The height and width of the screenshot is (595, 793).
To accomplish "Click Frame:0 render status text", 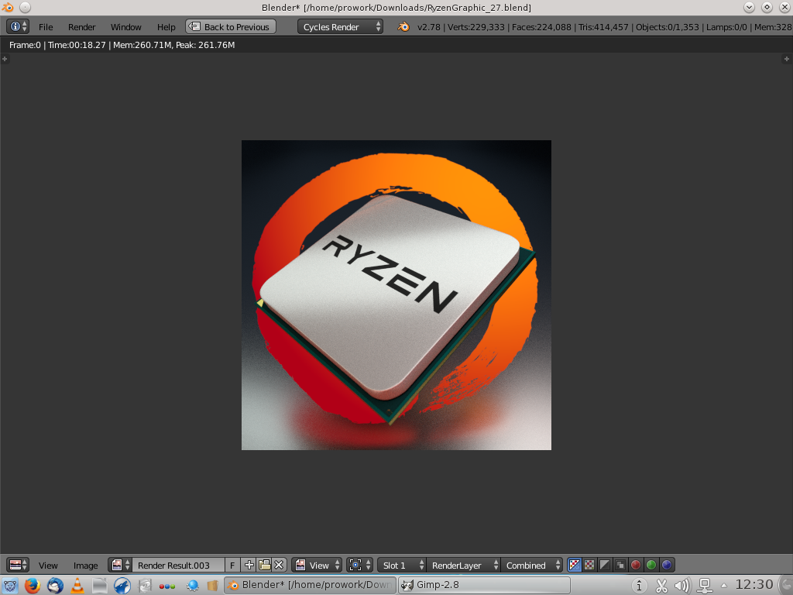I will [x=25, y=45].
